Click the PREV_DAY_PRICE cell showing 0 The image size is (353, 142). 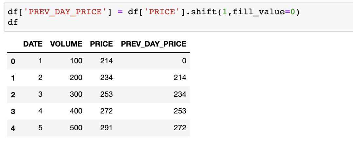[x=184, y=61]
